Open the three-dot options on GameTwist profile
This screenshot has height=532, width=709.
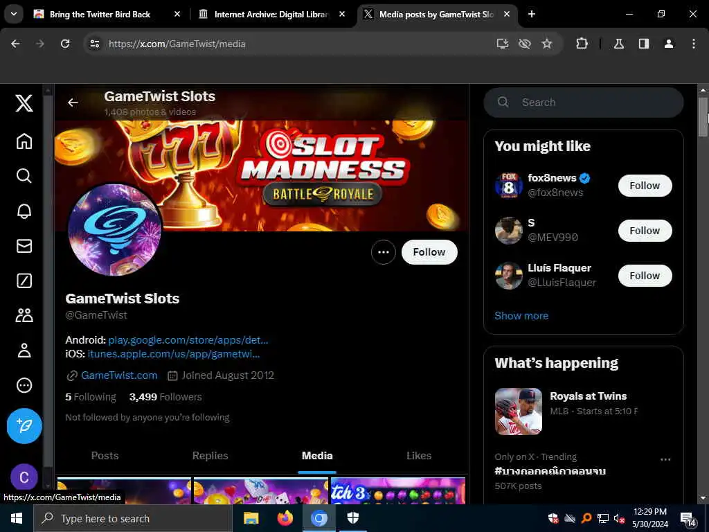coord(383,252)
